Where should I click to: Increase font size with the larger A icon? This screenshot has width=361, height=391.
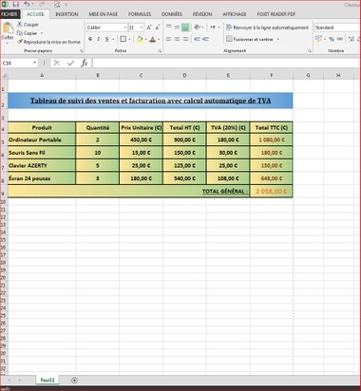coord(149,28)
